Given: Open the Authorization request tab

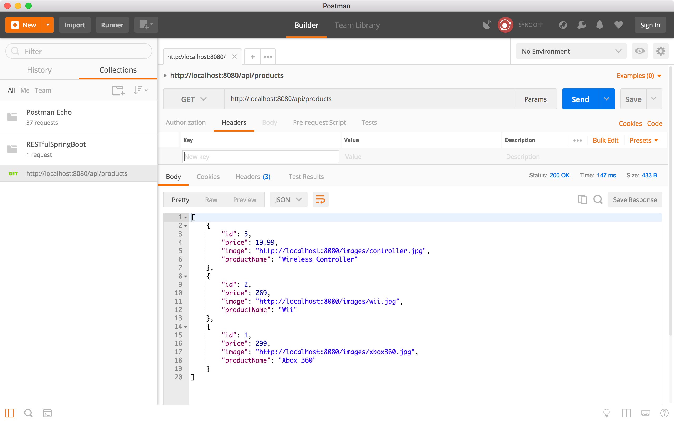Looking at the screenshot, I should tap(186, 123).
